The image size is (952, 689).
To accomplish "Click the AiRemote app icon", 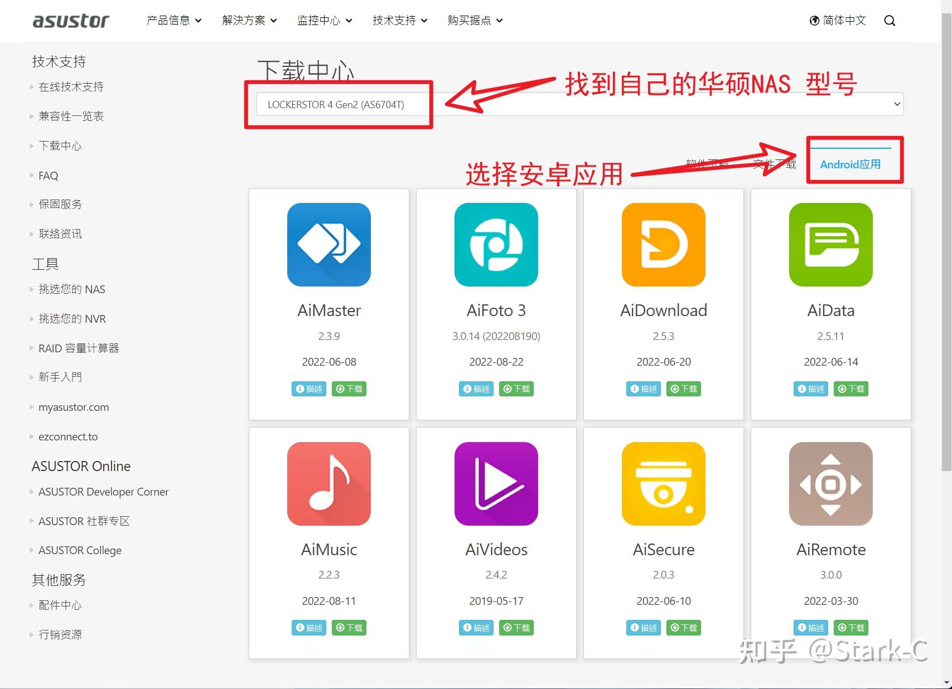I will (x=831, y=484).
